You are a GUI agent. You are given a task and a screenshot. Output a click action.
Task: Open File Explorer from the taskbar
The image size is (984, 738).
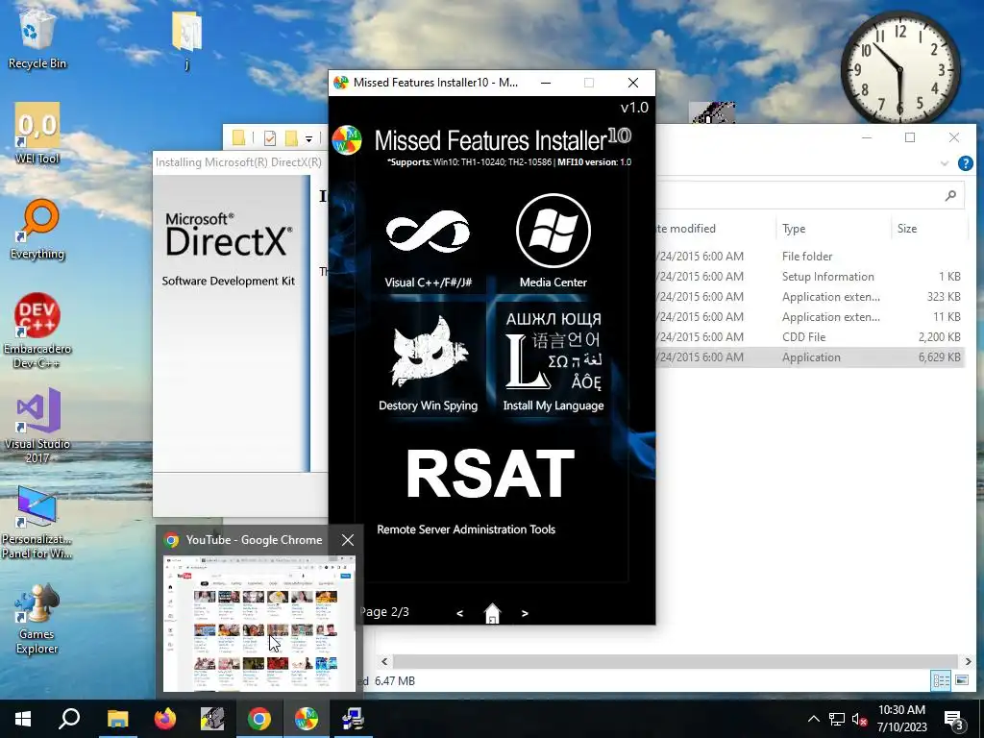tap(117, 719)
